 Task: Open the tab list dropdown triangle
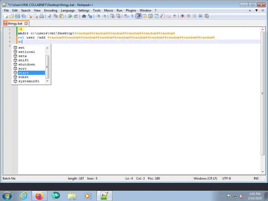pos(256,10)
